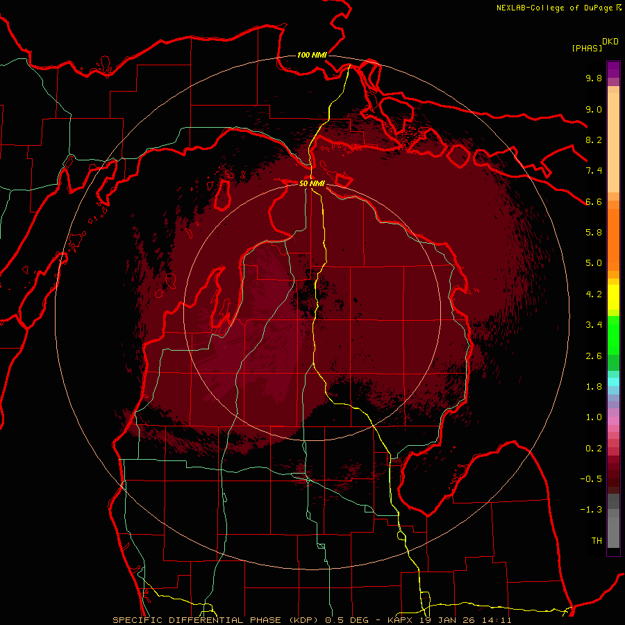
Task: Click the 1.8 scale value
Action: pos(594,387)
